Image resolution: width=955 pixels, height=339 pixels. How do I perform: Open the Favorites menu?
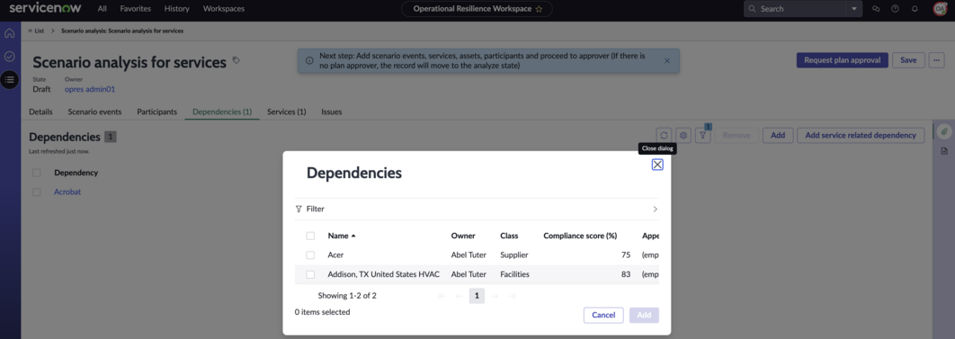click(135, 8)
